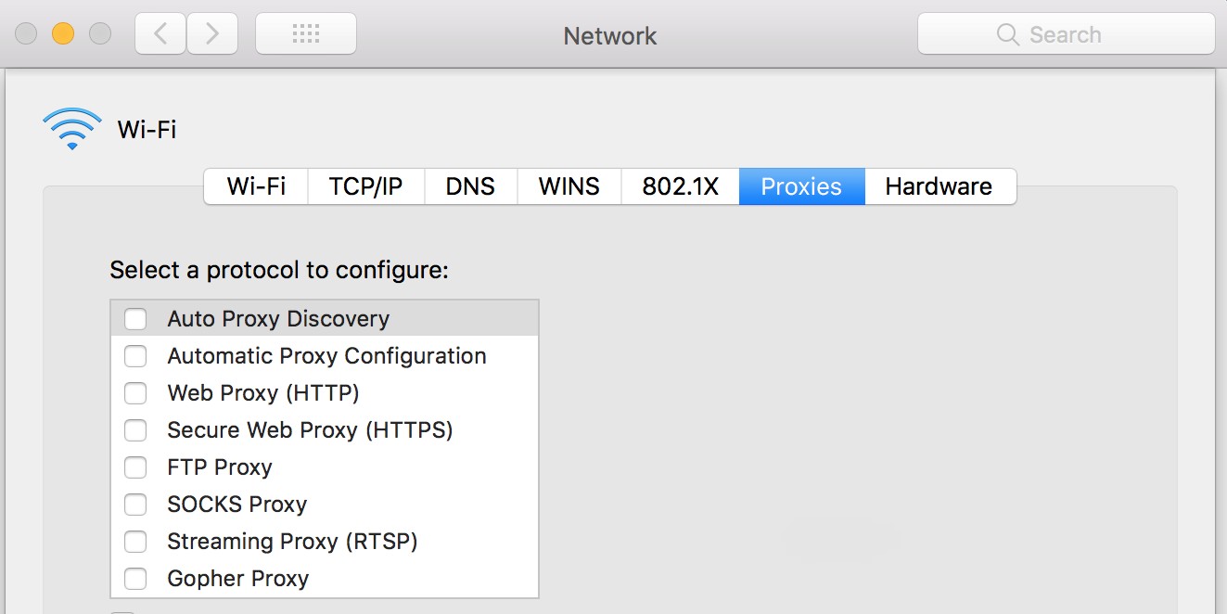Click the back navigation arrow
The image size is (1227, 614).
160,33
